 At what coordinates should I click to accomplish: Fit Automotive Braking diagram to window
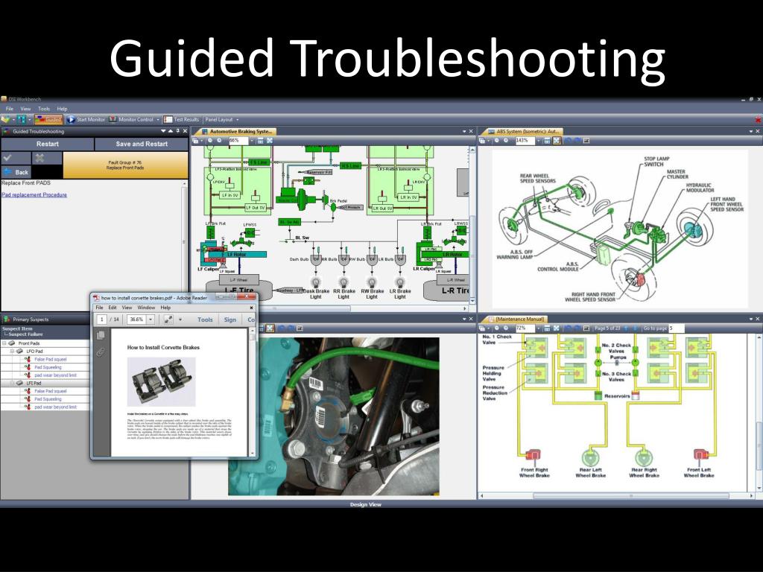[270, 141]
